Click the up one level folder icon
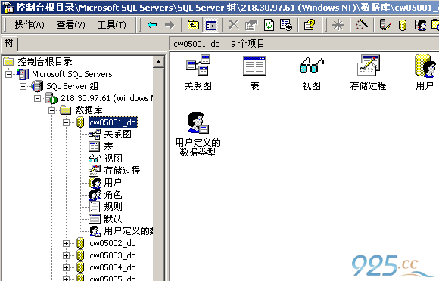This screenshot has height=281, width=439. coord(193,25)
